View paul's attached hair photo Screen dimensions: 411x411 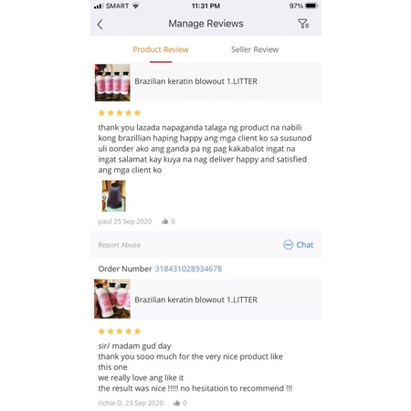click(114, 195)
